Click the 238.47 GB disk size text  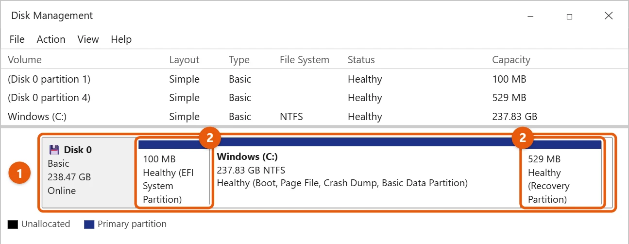pyautogui.click(x=69, y=177)
